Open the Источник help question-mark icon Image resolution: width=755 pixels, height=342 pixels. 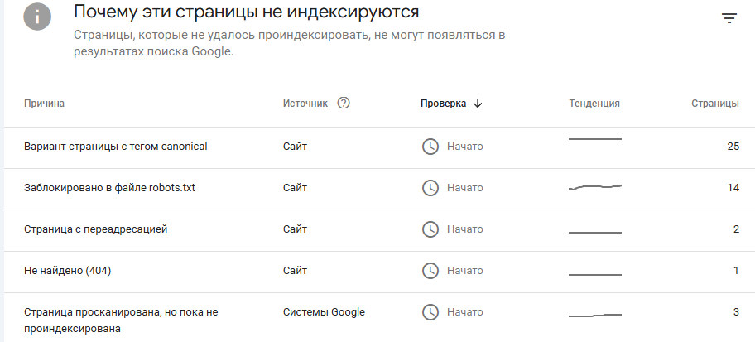344,103
